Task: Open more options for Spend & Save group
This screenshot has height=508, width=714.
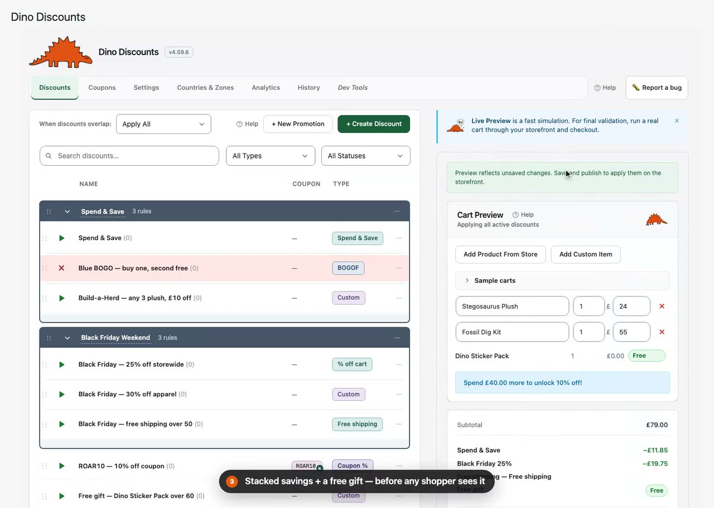Action: (x=397, y=212)
